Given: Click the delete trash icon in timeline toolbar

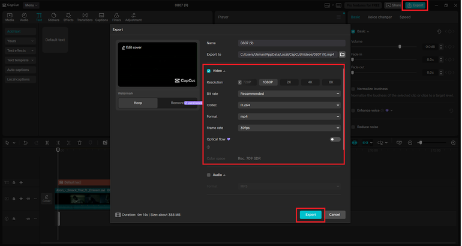Looking at the screenshot, I should 80,143.
